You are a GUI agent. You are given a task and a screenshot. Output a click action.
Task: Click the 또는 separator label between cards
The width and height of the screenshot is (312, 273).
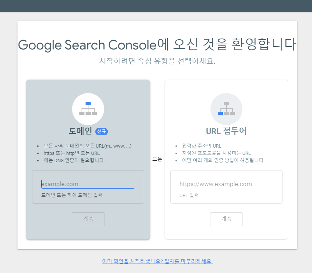coord(157,159)
